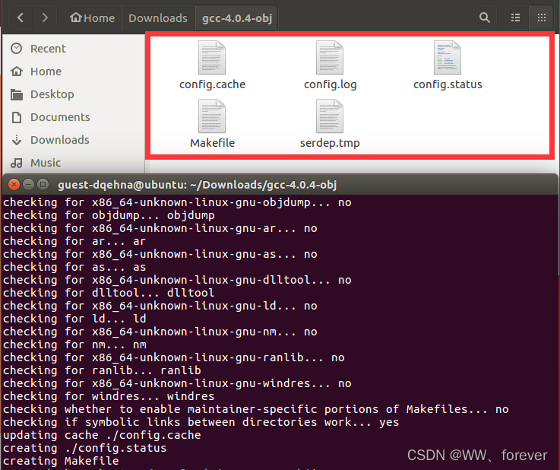This screenshot has width=560, height=470.
Task: Click the 'checking for dlltool... dlltool' line
Action: pos(109,293)
